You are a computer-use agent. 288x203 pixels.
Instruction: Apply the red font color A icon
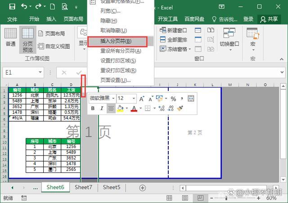click(134, 108)
